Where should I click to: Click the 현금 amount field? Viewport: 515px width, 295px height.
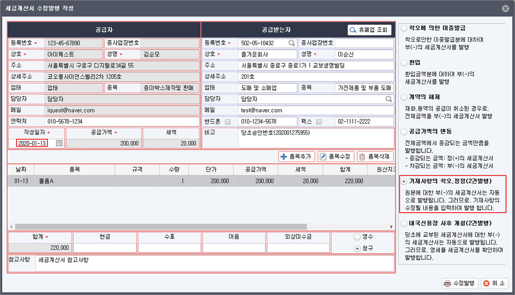click(105, 248)
